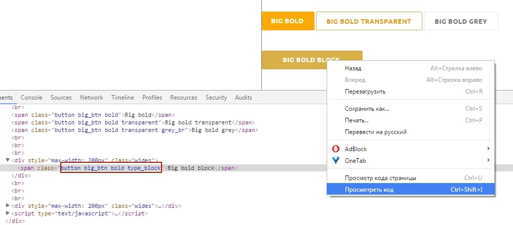Expand the collapsed div class wides node
The height and width of the screenshot is (225, 513).
click(x=8, y=206)
